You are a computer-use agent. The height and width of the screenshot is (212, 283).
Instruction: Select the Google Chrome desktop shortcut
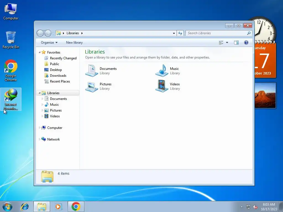tap(11, 70)
